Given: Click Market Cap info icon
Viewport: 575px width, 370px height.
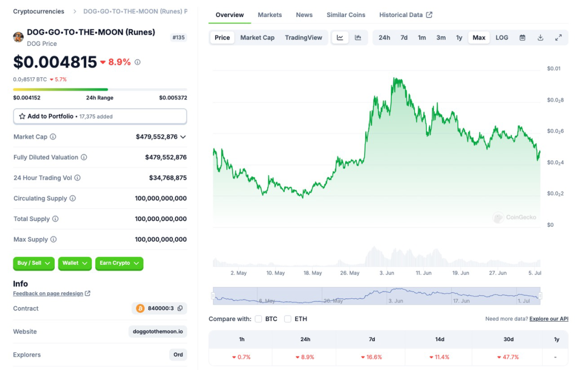Looking at the screenshot, I should 53,137.
